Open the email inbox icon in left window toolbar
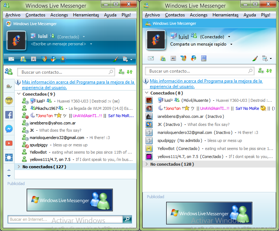 click(11, 59)
